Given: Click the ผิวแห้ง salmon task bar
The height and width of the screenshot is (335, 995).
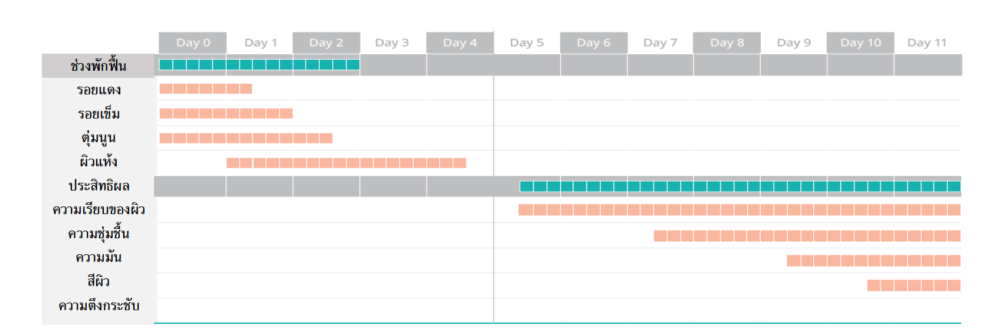Looking at the screenshot, I should click(346, 163).
